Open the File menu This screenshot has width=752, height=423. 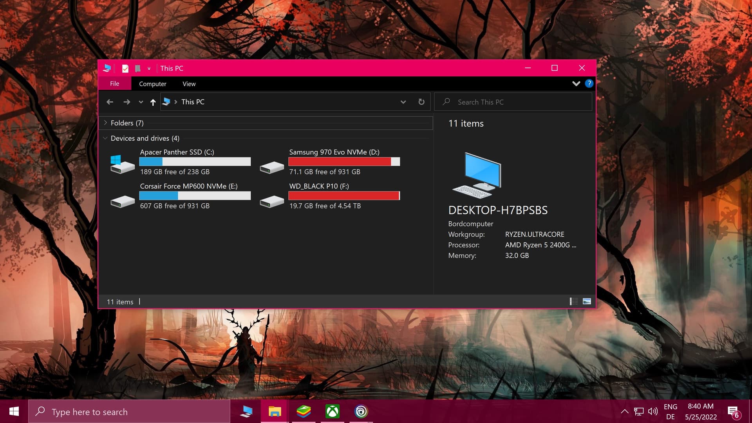point(114,84)
